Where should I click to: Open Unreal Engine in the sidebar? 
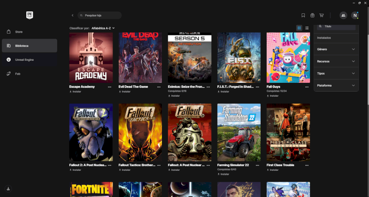[24, 59]
